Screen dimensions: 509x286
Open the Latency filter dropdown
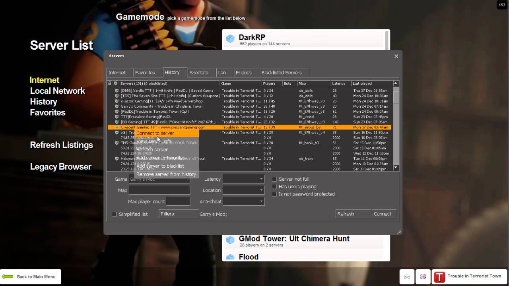(243, 179)
